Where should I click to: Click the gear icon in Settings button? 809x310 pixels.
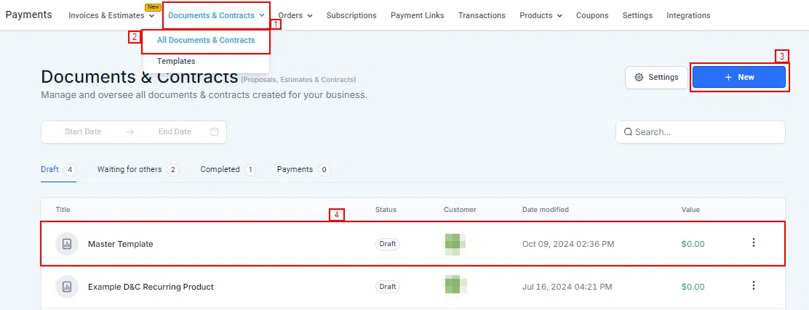[x=639, y=77]
